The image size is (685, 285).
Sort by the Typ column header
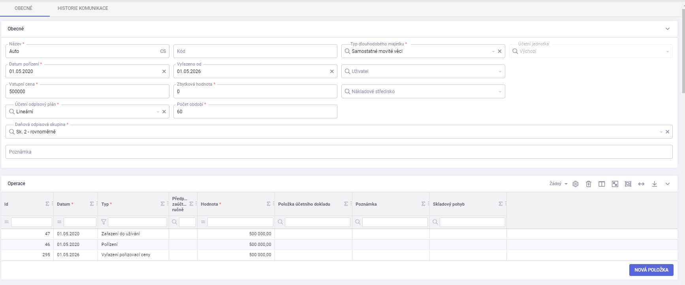(x=107, y=204)
